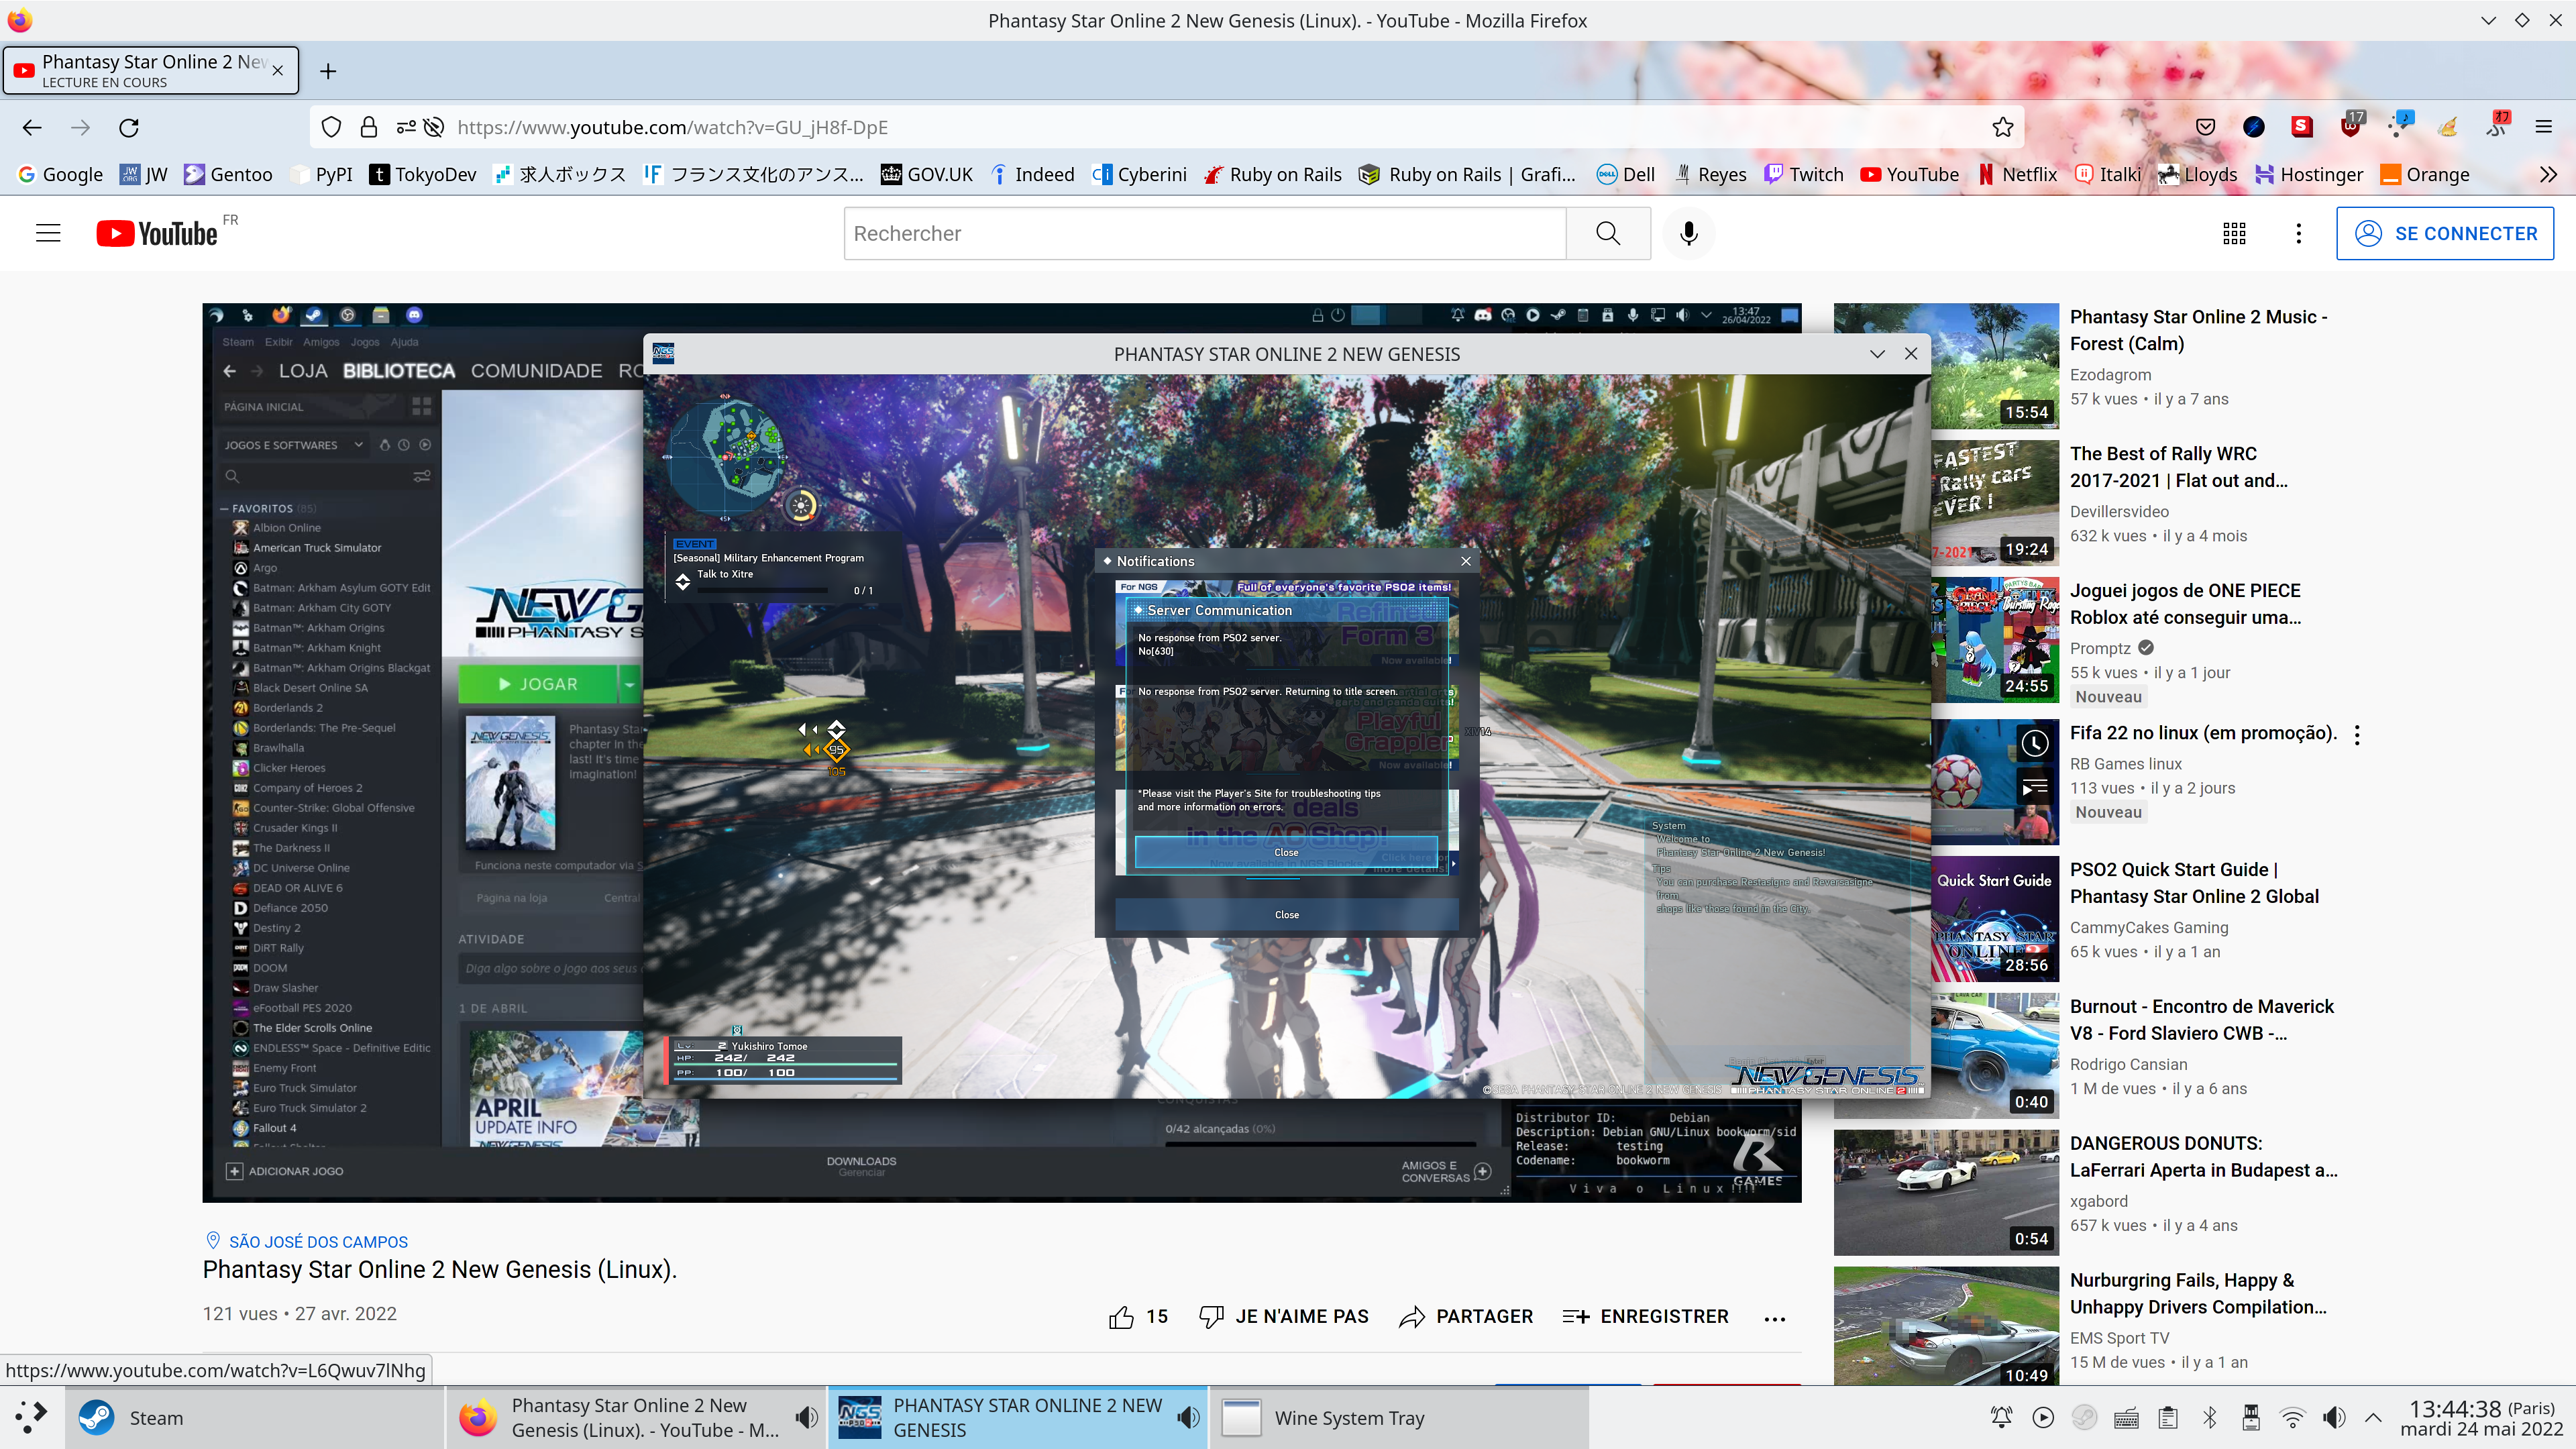The height and width of the screenshot is (1449, 2576).
Task: Expand hidden system tray icons arrow
Action: 2373,1417
